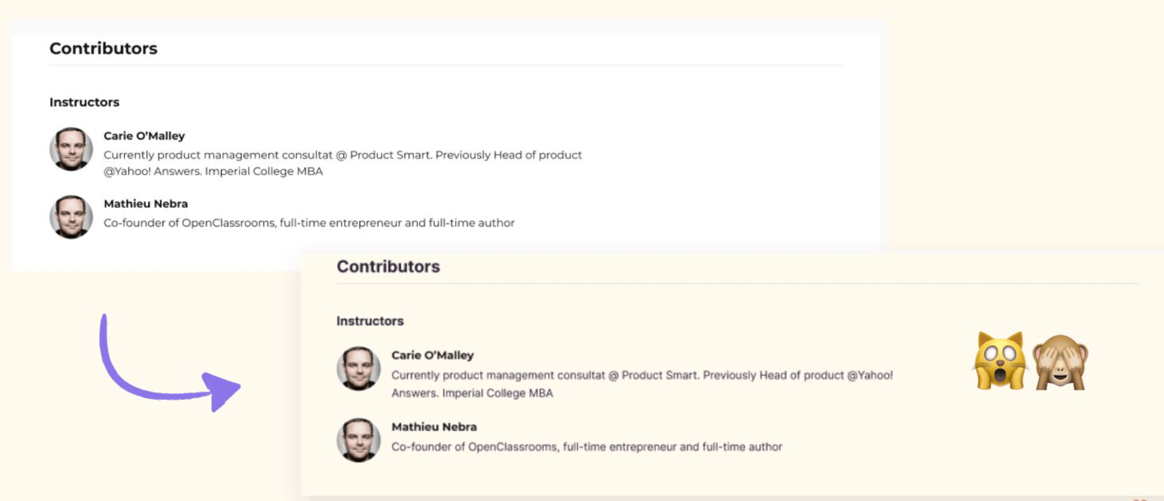This screenshot has height=501, width=1164.
Task: Click Mathieu's co-founder bio in top card
Action: pos(309,223)
